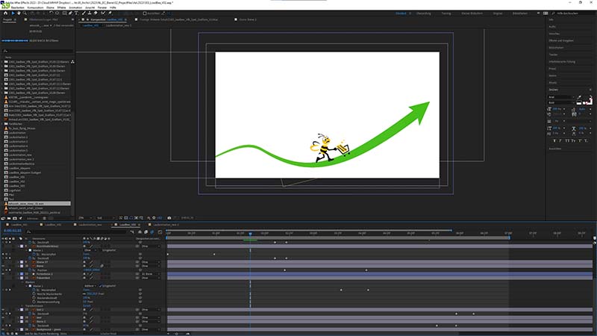Screen dimensions: 597x336
Task: Click the new composition icon in Project panel
Action: click(x=14, y=218)
